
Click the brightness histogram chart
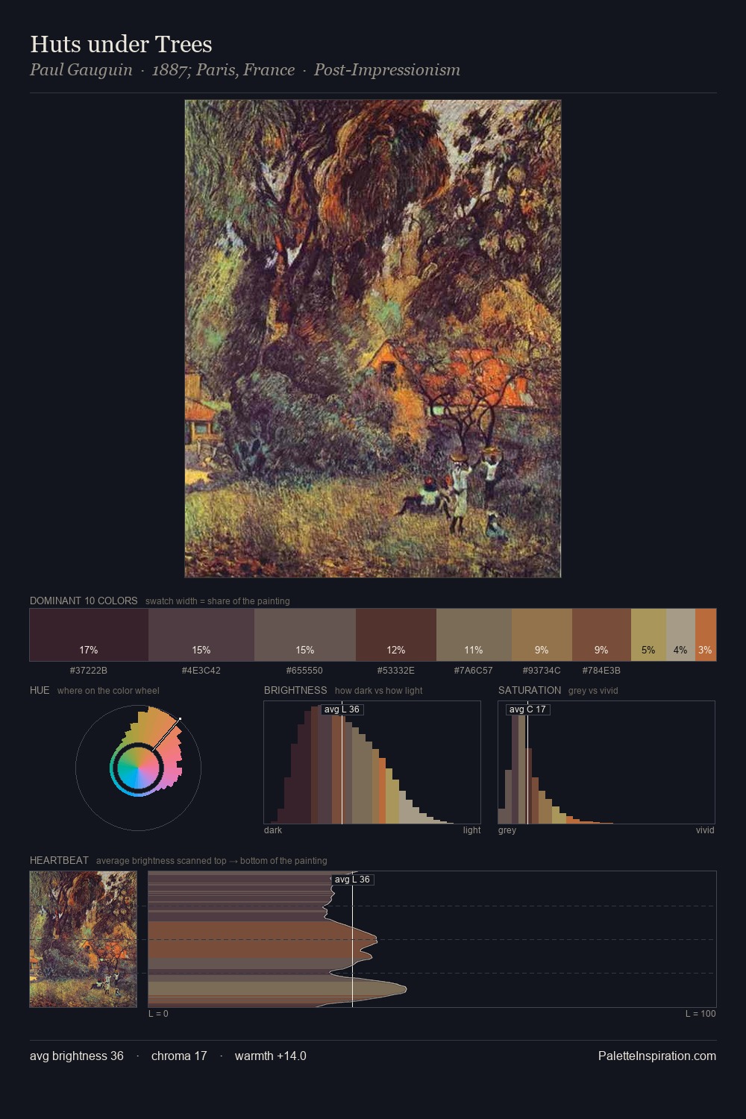coord(372,762)
